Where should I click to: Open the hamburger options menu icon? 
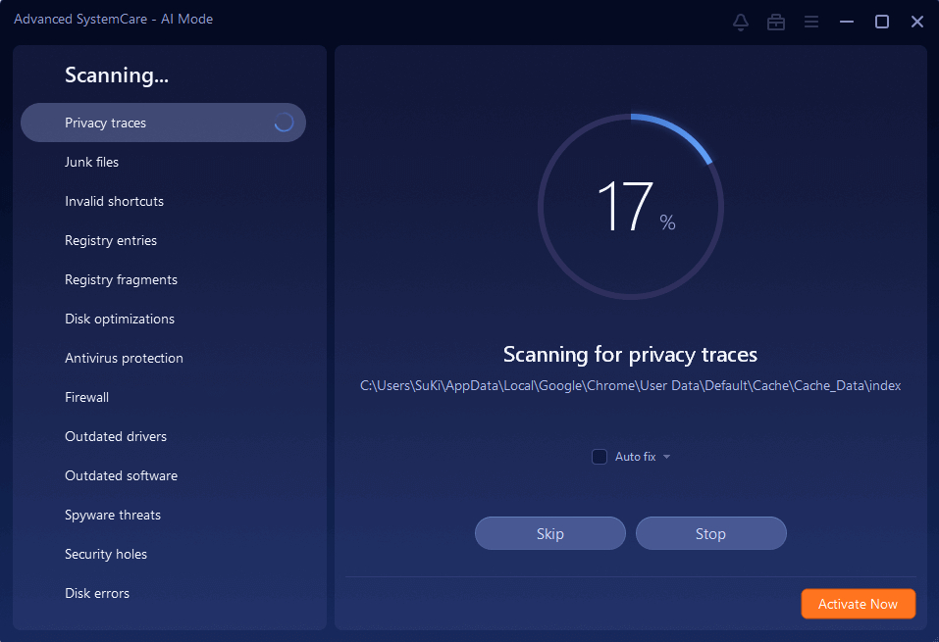click(811, 23)
